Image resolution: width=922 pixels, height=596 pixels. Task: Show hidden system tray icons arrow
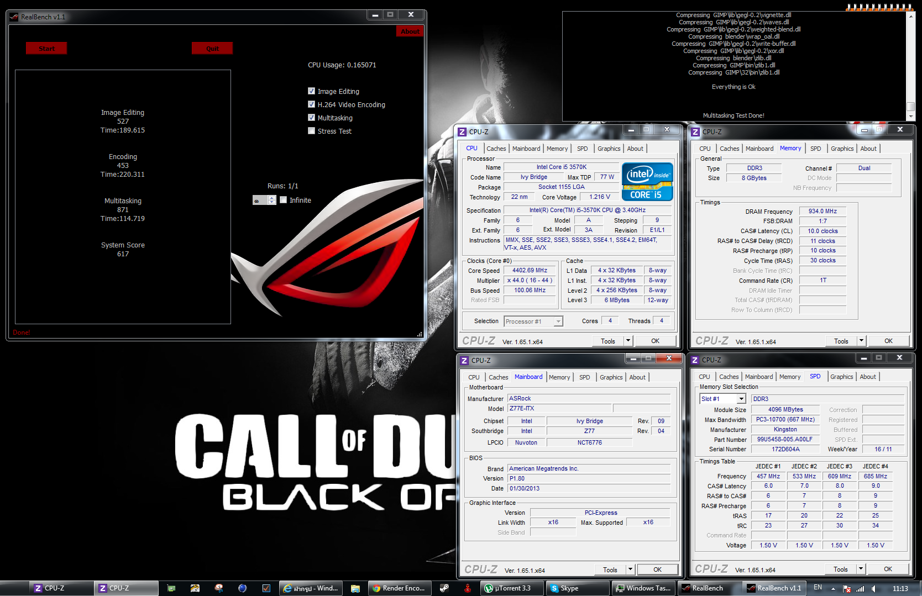pos(833,589)
